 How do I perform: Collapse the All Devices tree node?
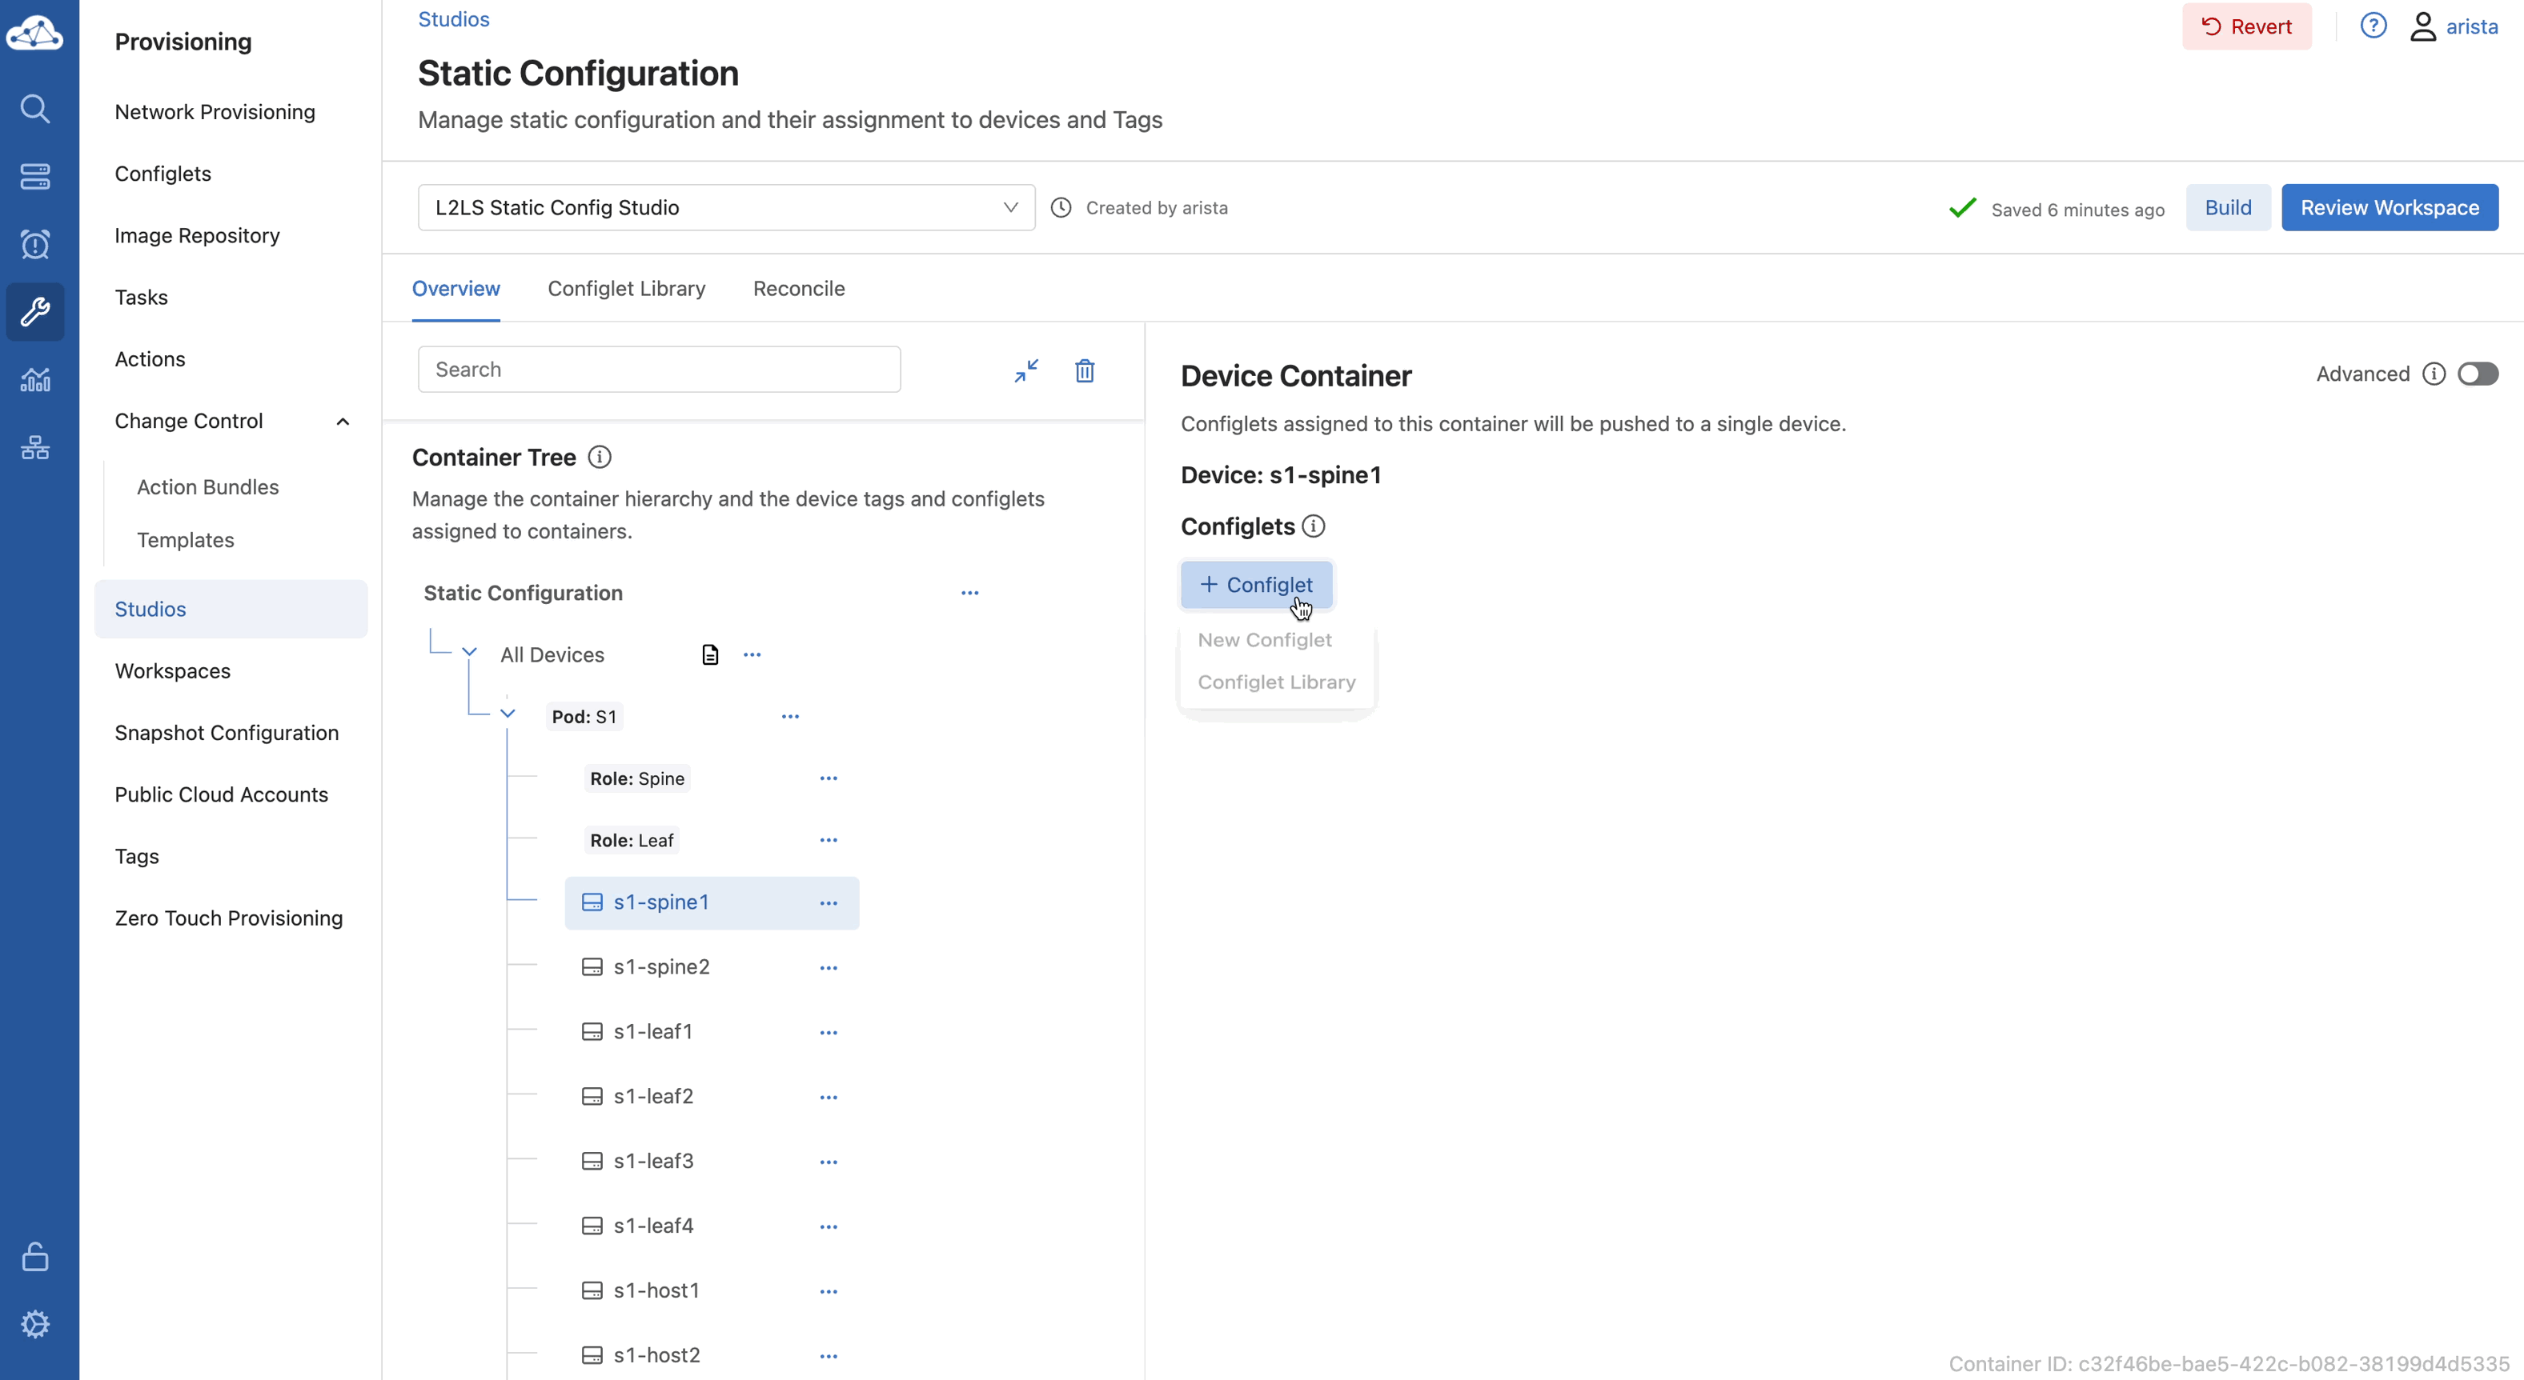[x=469, y=652]
